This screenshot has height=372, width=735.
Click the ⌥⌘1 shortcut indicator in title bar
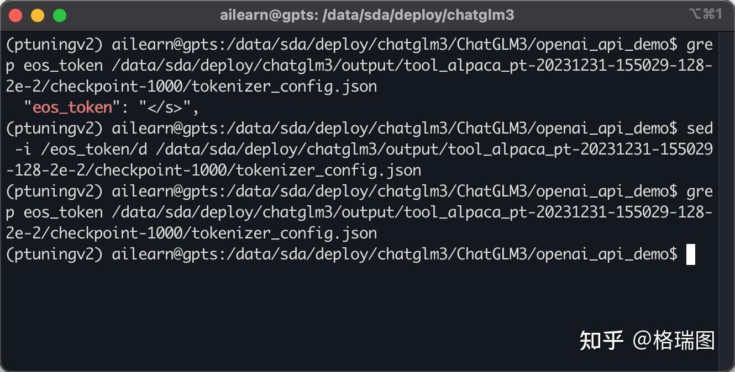[706, 14]
